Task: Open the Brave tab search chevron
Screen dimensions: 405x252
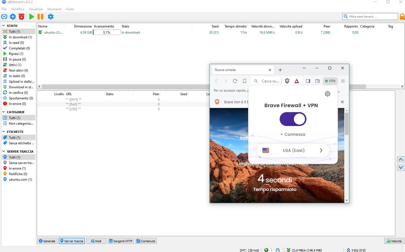Action: [304, 68]
